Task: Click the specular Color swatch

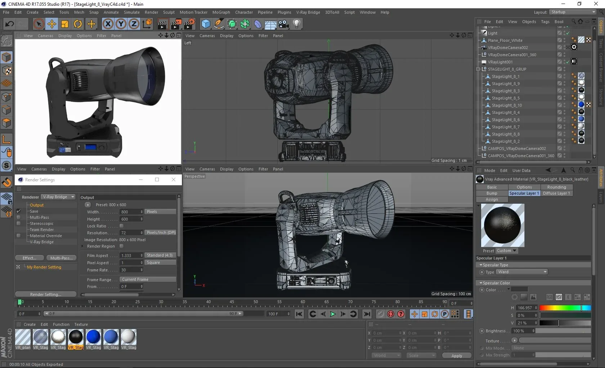Action: [519, 289]
